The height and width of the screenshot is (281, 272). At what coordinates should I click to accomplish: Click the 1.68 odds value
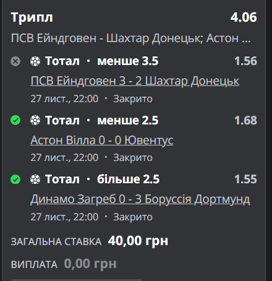[245, 120]
